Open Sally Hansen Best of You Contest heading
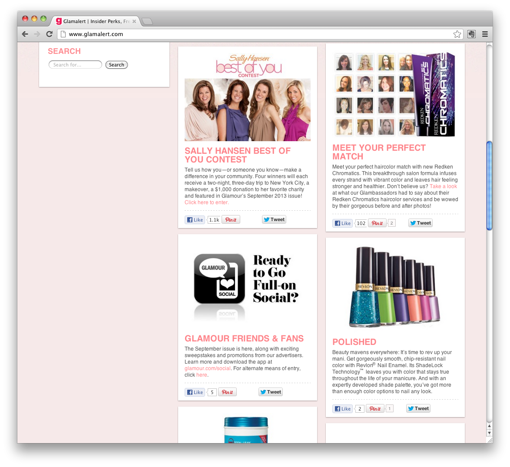This screenshot has width=510, height=467. [238, 155]
